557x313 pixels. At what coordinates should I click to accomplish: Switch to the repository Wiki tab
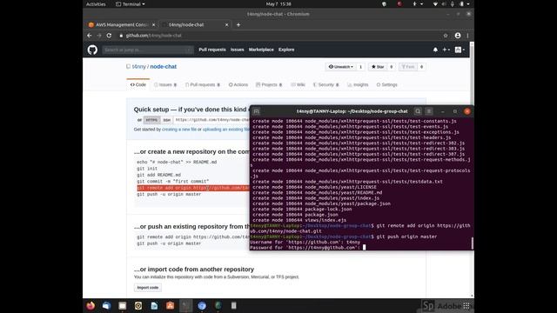(x=298, y=85)
